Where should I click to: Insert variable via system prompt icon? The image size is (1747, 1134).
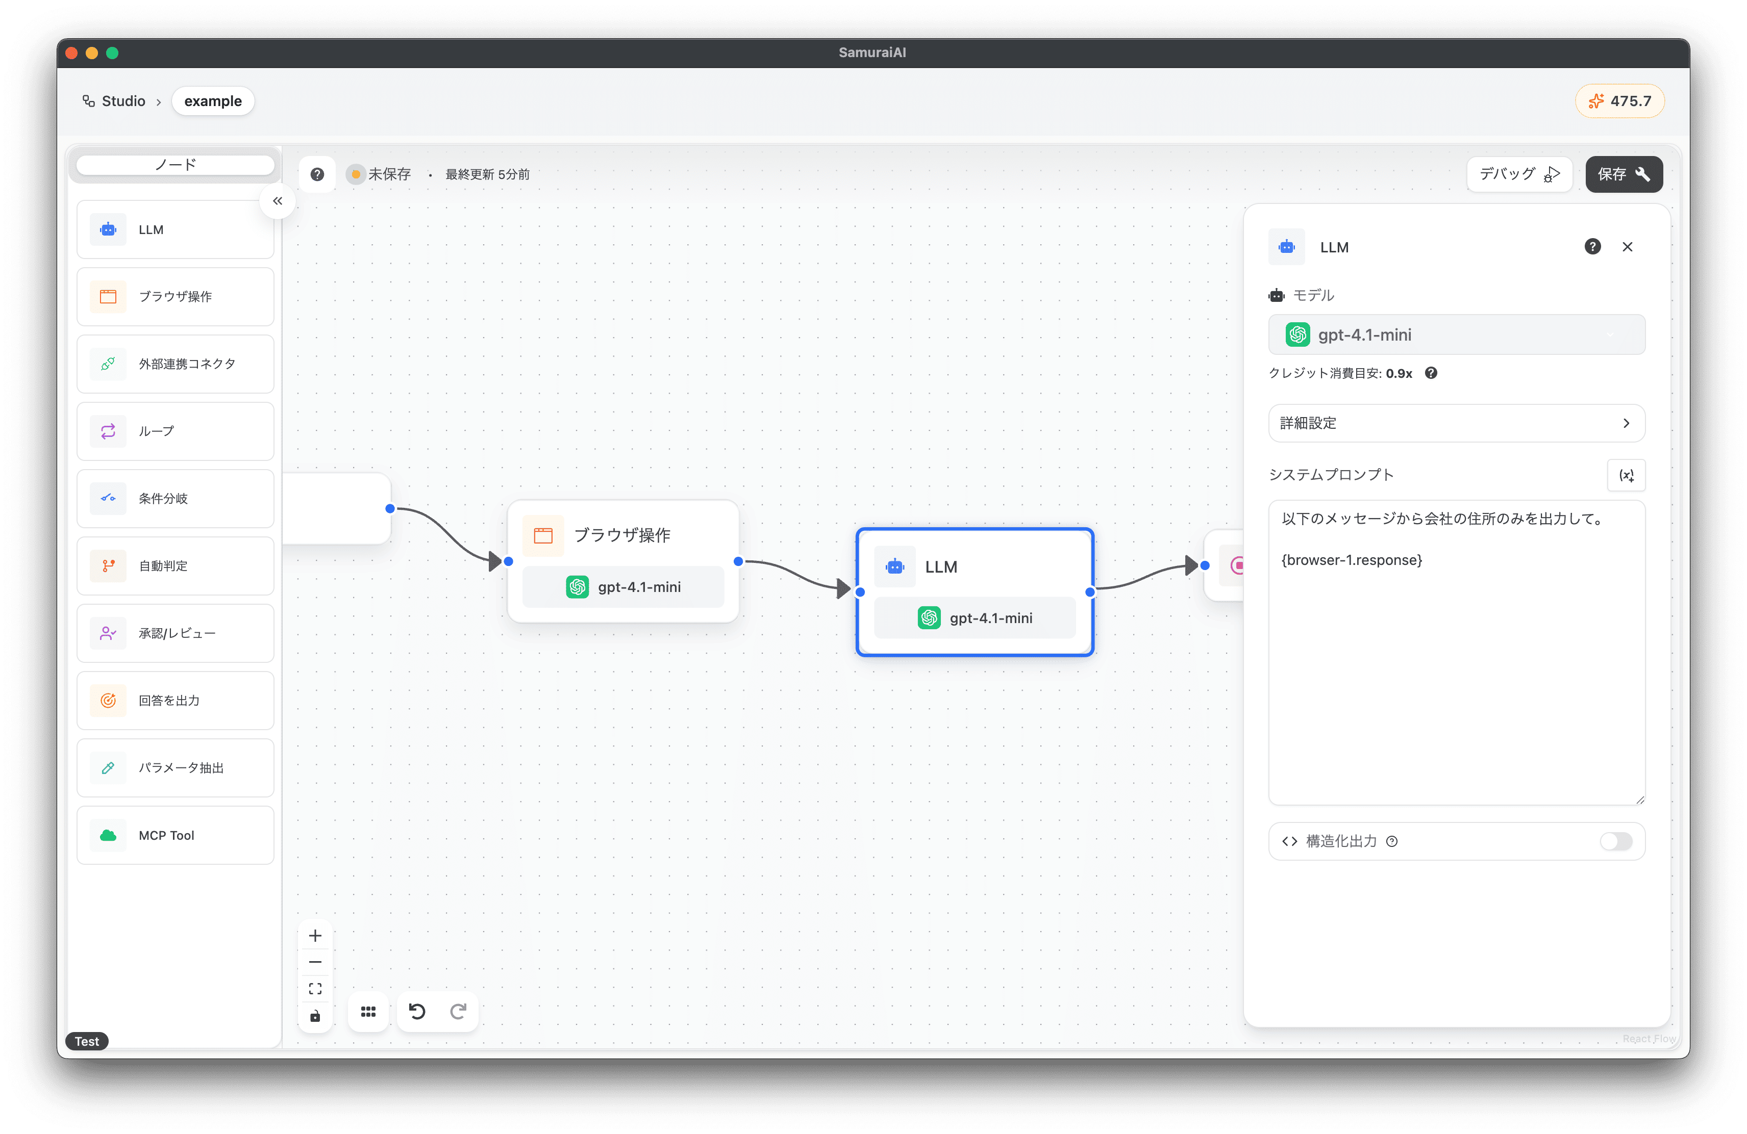pos(1626,475)
